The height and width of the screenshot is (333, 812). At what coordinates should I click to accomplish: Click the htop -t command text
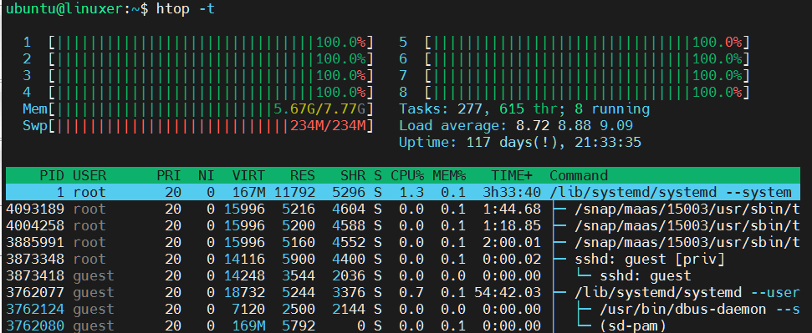tap(185, 9)
